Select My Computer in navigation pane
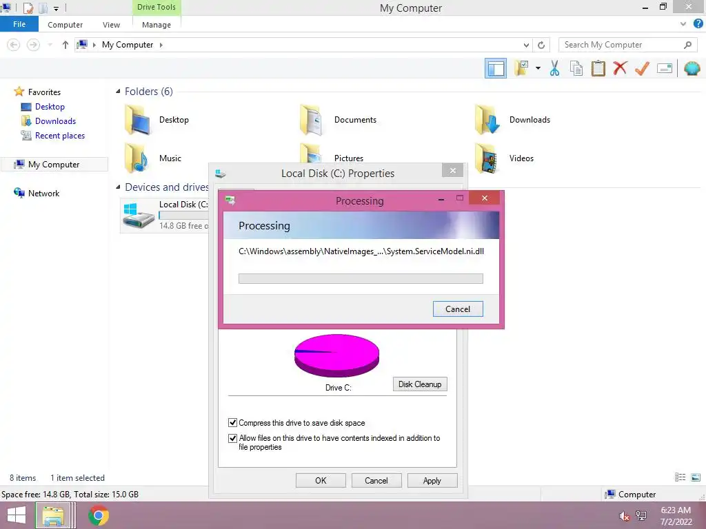The width and height of the screenshot is (706, 529). point(54,164)
